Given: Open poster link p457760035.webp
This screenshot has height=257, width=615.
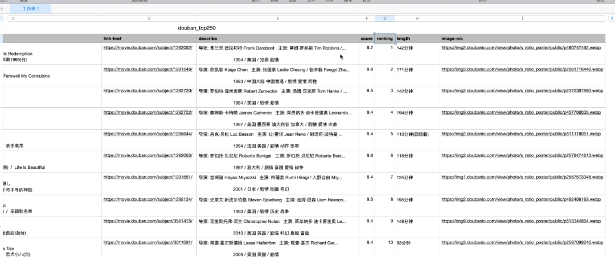Looking at the screenshot, I should point(521,113).
